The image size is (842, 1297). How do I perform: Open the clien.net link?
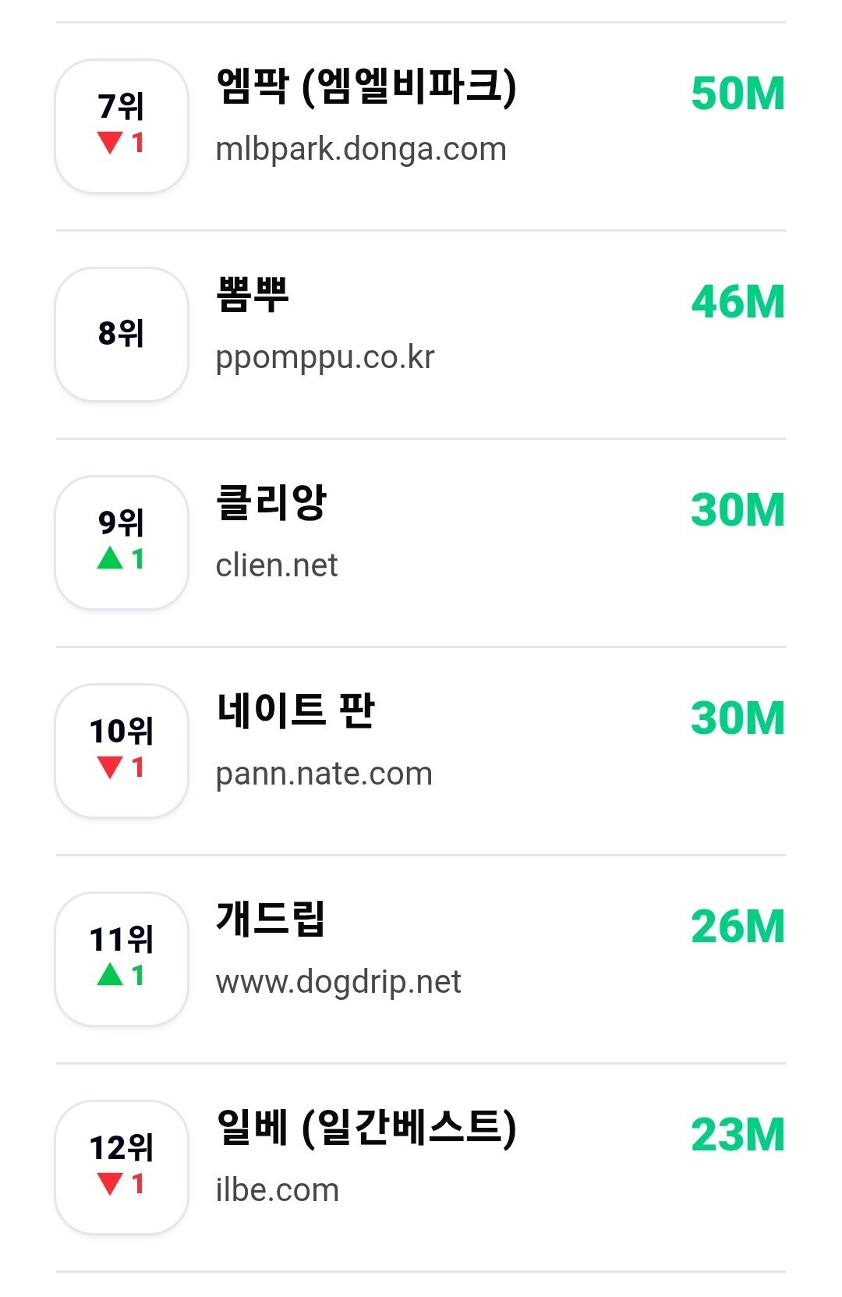pyautogui.click(x=277, y=565)
